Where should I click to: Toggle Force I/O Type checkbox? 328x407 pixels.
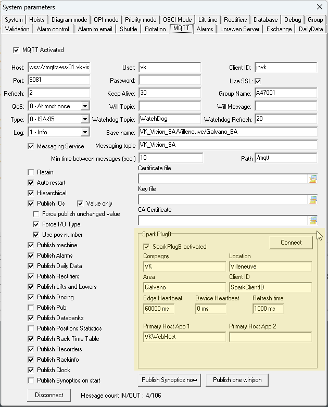coord(36,224)
